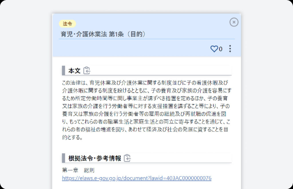Select the 根拠法令・参考情報 section heading

coord(94,158)
